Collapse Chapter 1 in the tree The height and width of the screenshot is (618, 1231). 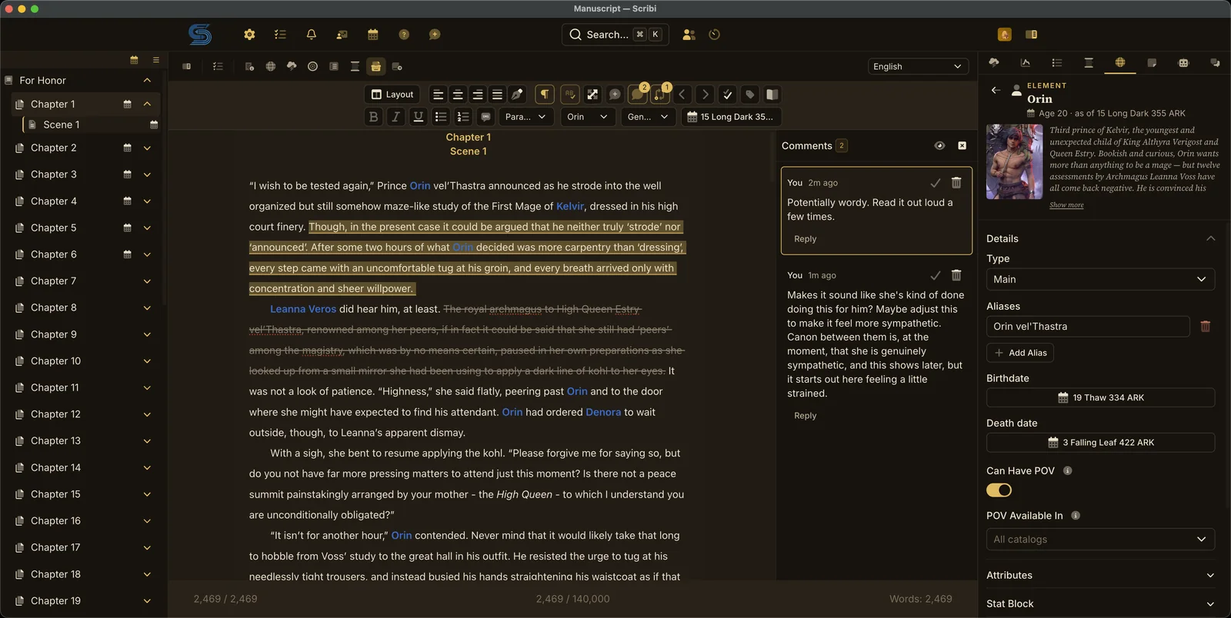(x=147, y=104)
